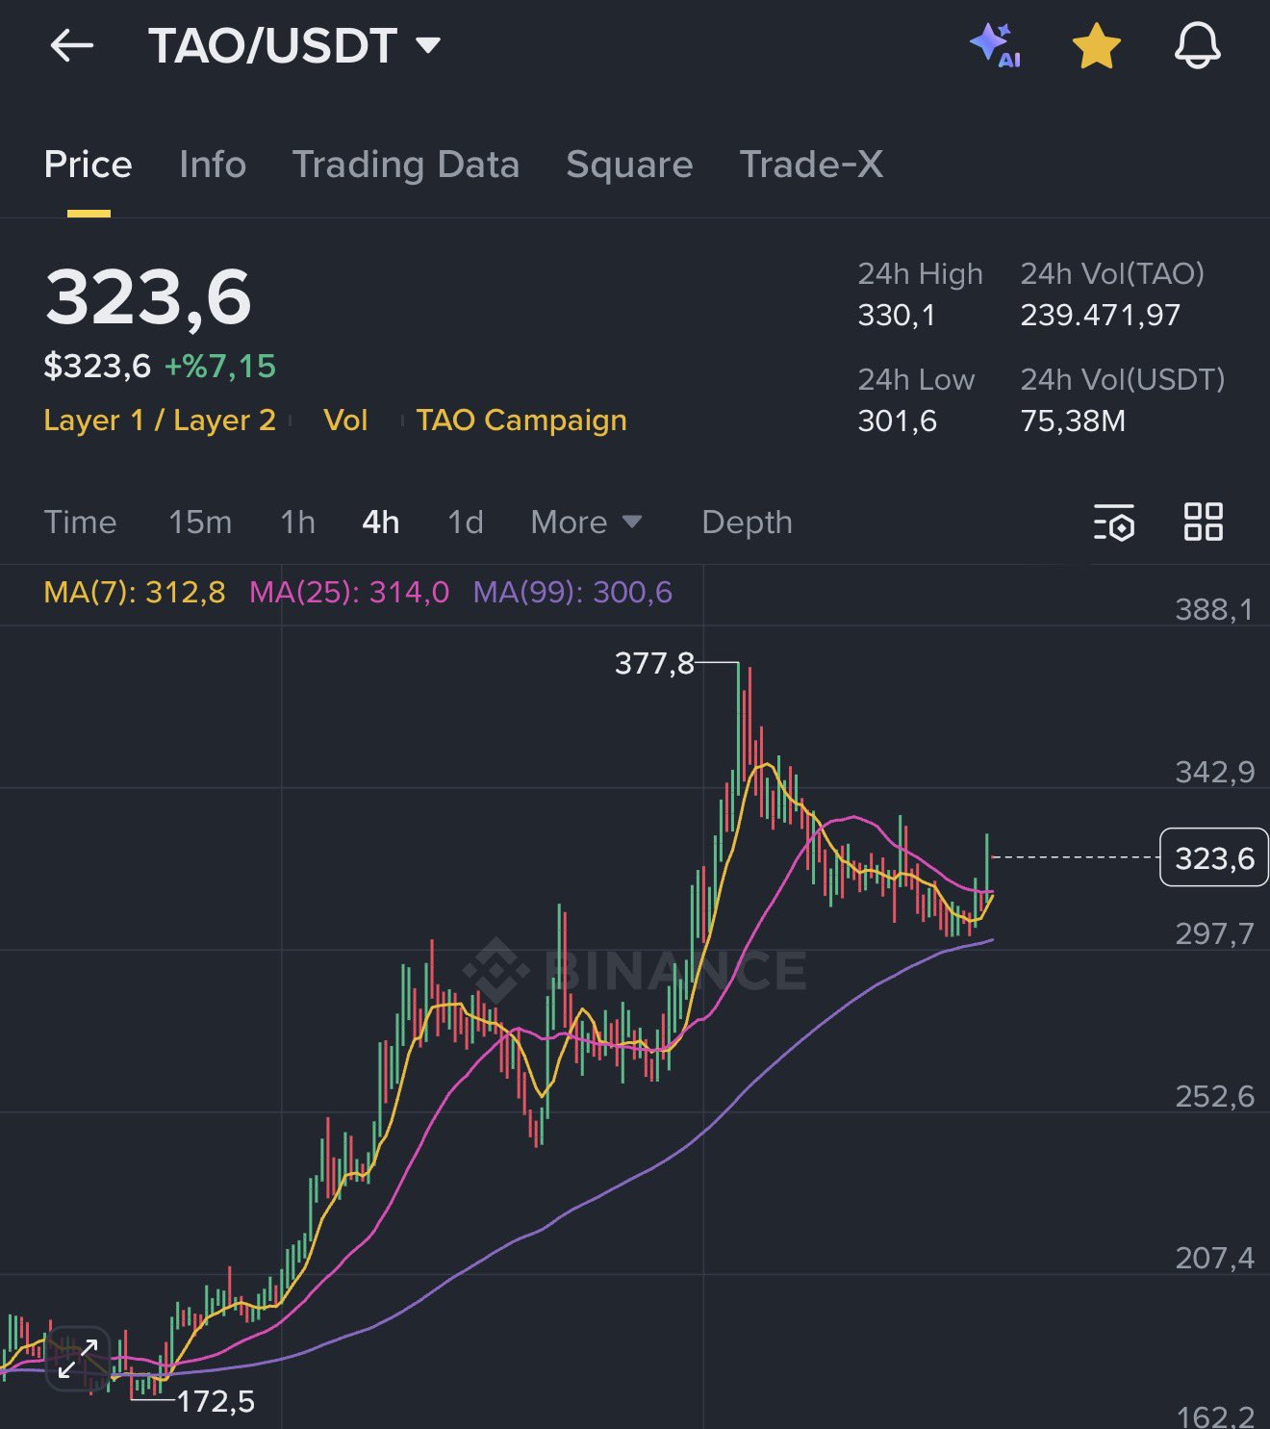Open the AI assistant sparkle icon
1270x1429 pixels.
click(995, 45)
